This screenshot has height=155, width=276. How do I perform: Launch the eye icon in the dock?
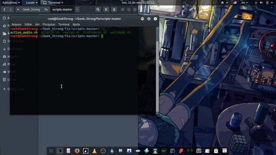(138, 151)
